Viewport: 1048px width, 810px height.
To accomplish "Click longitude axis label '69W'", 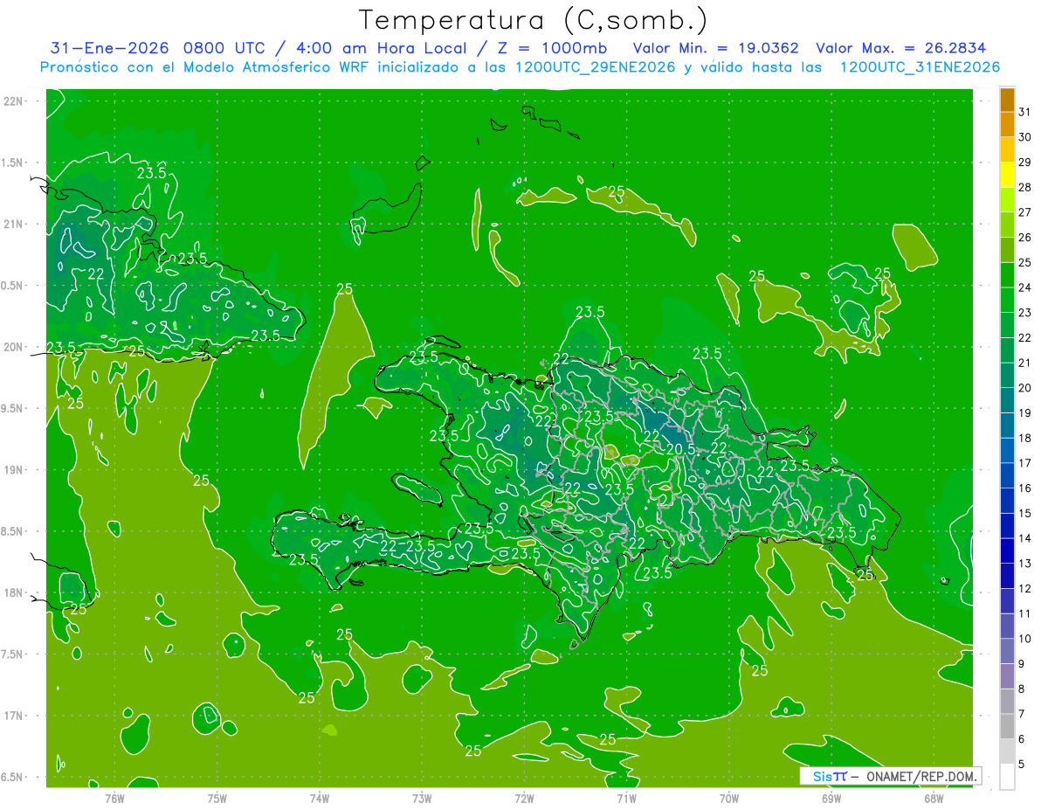I will (831, 798).
